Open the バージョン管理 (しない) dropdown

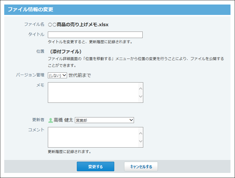pos(57,75)
